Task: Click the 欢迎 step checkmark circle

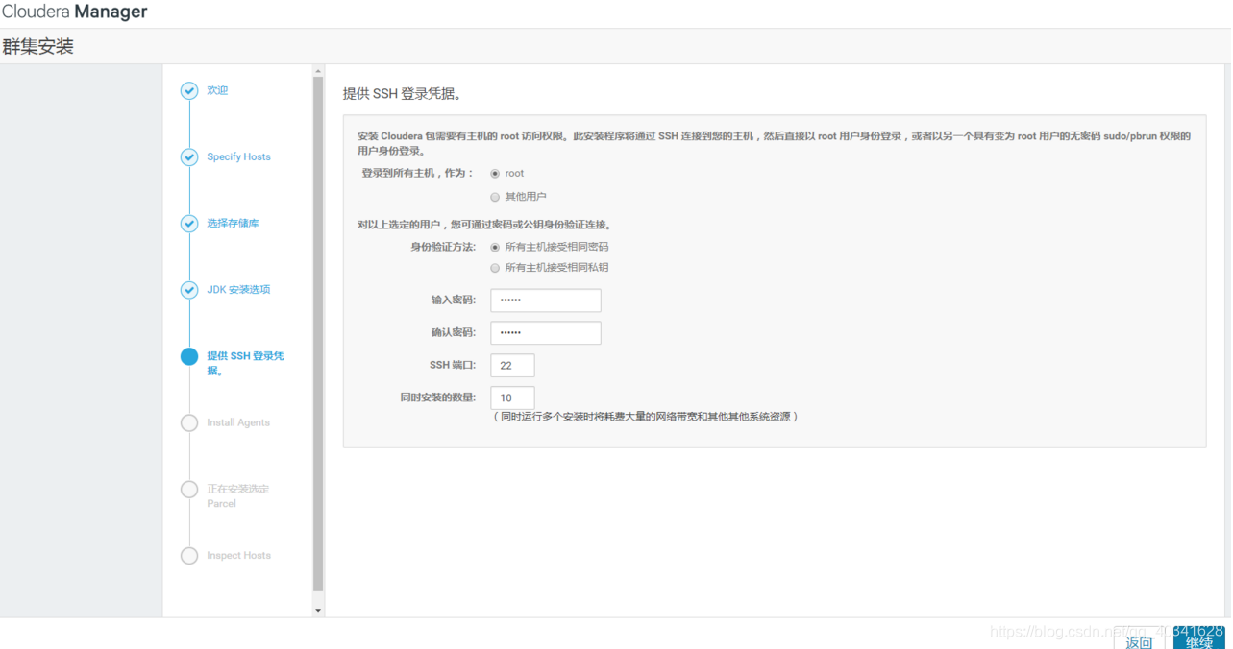Action: (189, 91)
